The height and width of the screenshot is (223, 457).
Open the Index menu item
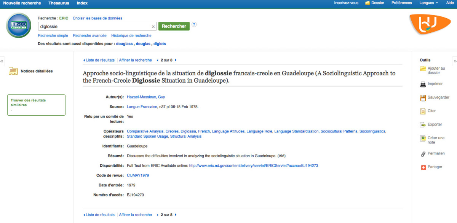pos(82,3)
